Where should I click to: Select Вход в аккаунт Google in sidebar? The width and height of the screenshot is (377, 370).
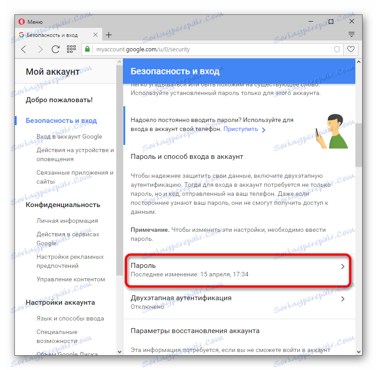point(69,136)
